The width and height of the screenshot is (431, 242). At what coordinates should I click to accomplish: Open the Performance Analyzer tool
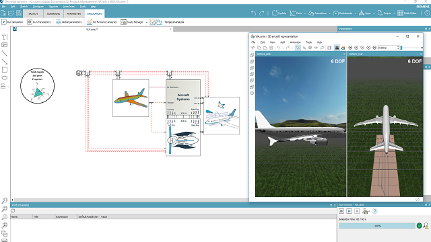[x=102, y=22]
